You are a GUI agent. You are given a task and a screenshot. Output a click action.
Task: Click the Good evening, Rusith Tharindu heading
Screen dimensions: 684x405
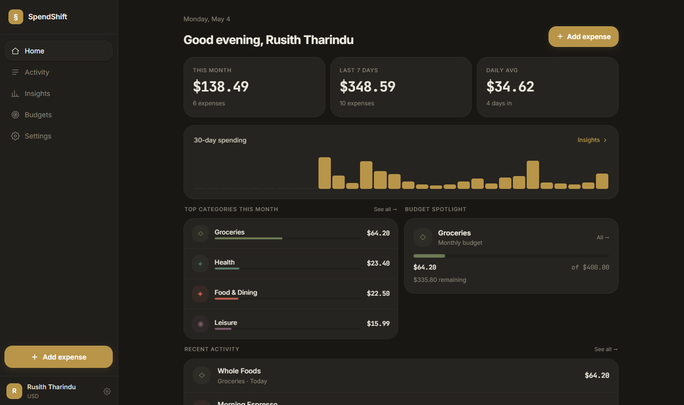pyautogui.click(x=269, y=40)
